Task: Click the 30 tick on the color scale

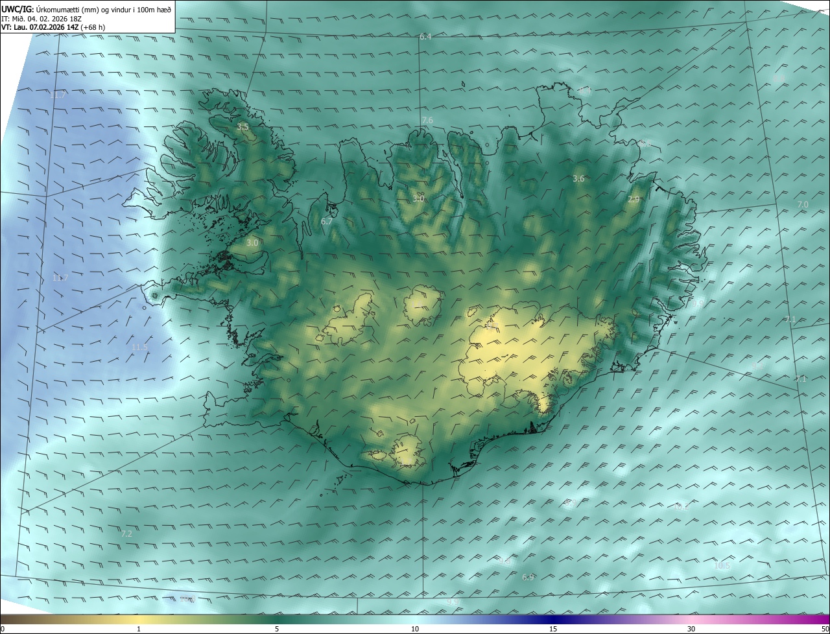Action: 691,629
